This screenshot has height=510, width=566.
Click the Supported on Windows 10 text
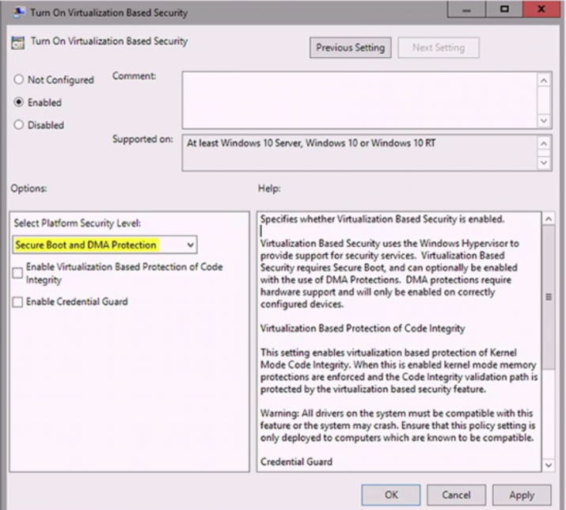tap(311, 143)
